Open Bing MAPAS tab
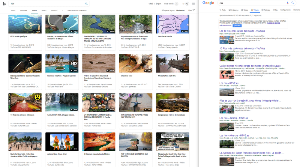Screen dimensions: 300x167 (x=44, y=11)
